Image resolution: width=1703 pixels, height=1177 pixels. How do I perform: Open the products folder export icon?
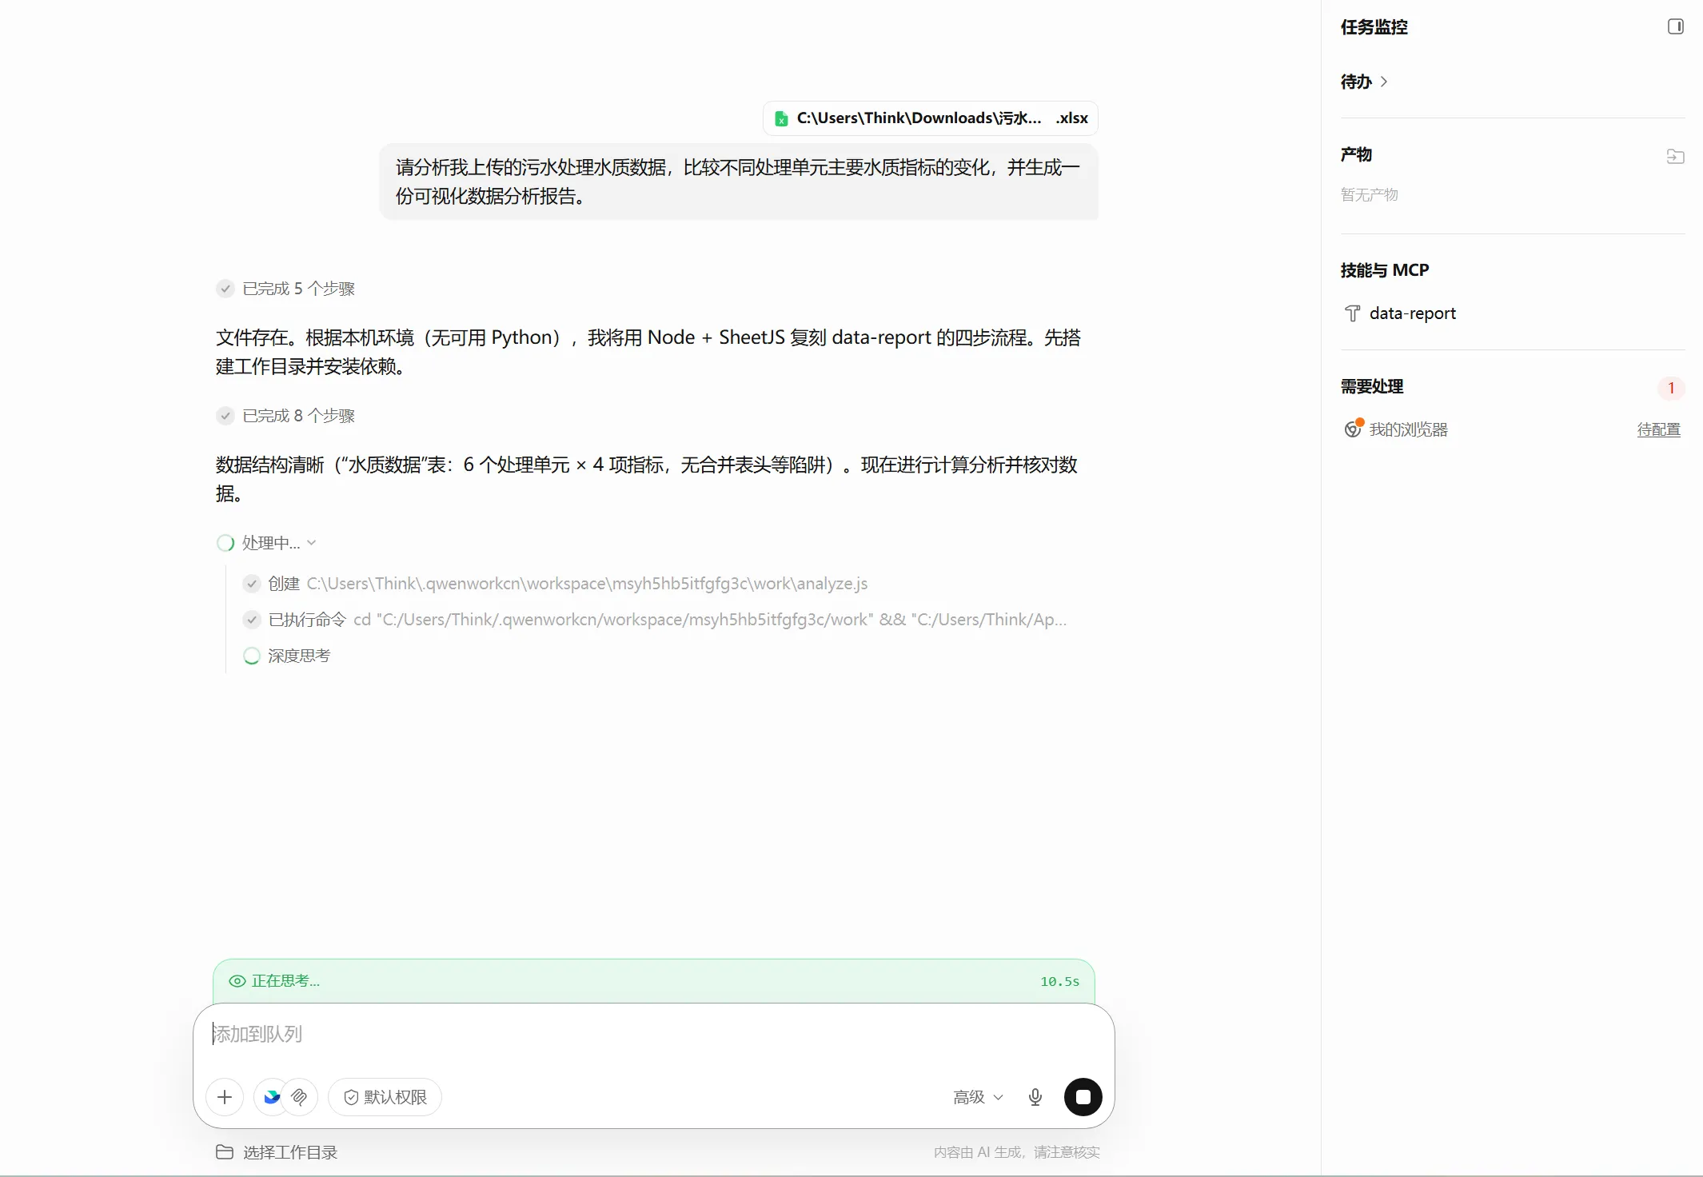coord(1675,156)
